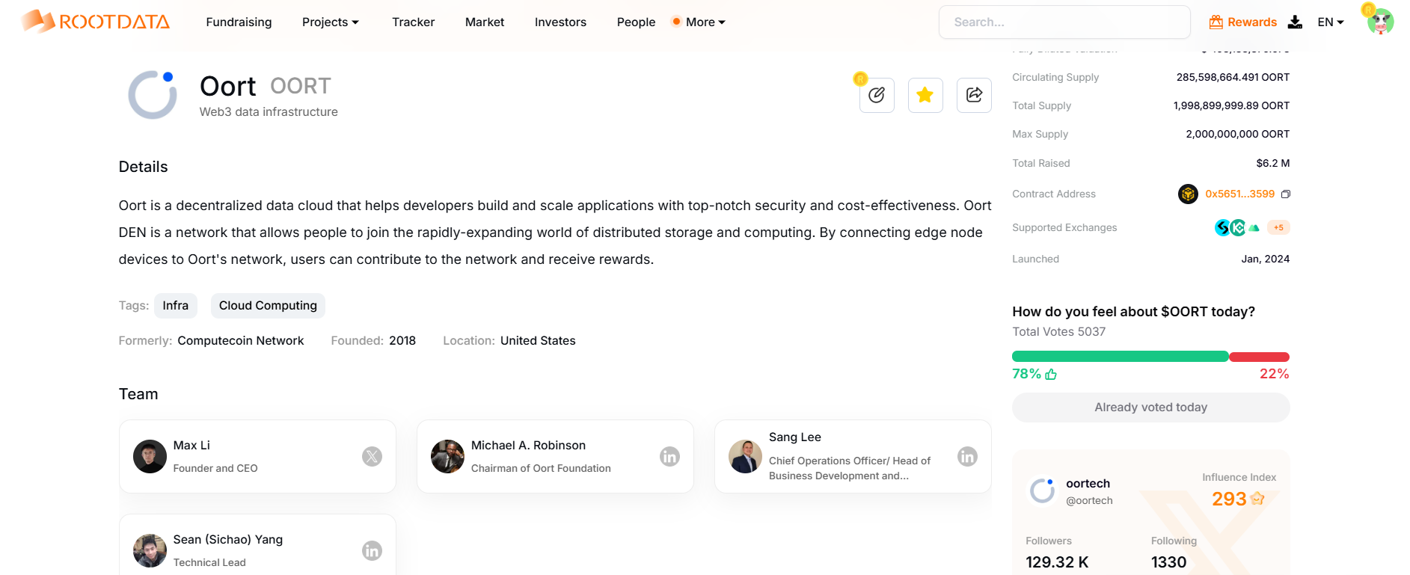Open Sean (Sichao) Yang's LinkedIn icon
The image size is (1410, 575).
point(372,550)
